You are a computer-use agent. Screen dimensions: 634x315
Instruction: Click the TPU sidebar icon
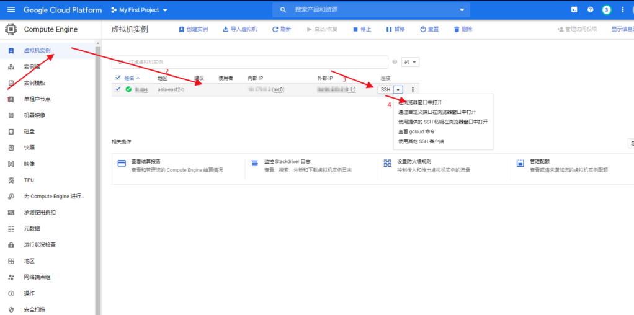(x=11, y=180)
